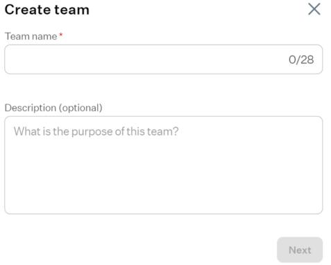The image size is (331, 265).
Task: Focus the Description text area
Action: (x=163, y=165)
